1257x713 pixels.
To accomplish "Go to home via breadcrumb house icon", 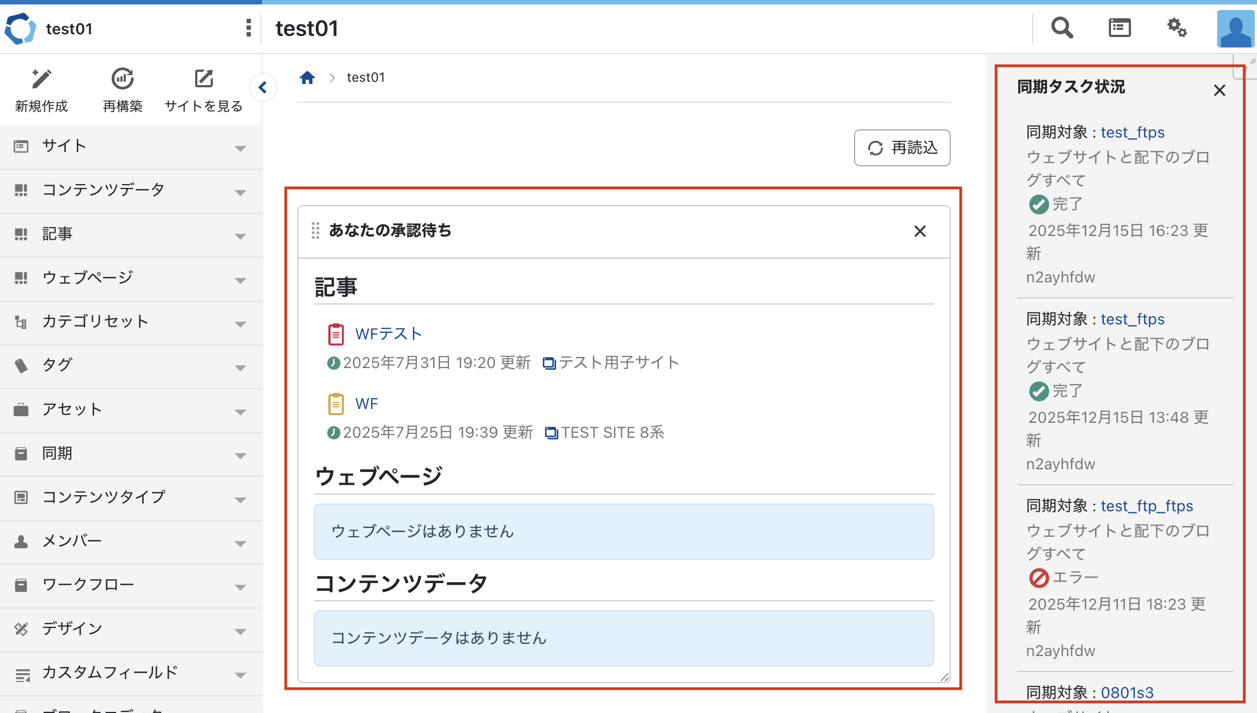I will click(307, 78).
